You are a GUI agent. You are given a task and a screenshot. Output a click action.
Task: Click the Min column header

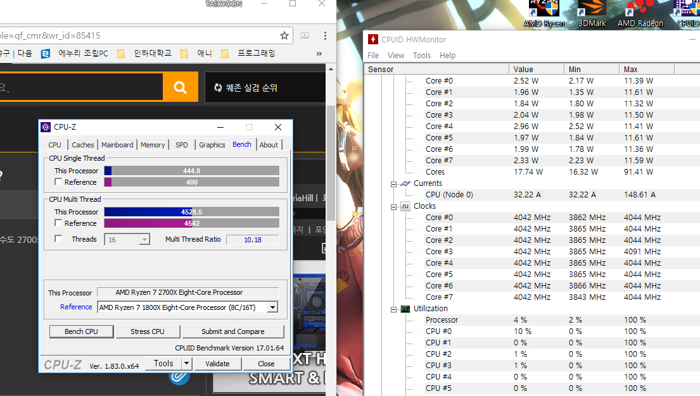click(592, 69)
